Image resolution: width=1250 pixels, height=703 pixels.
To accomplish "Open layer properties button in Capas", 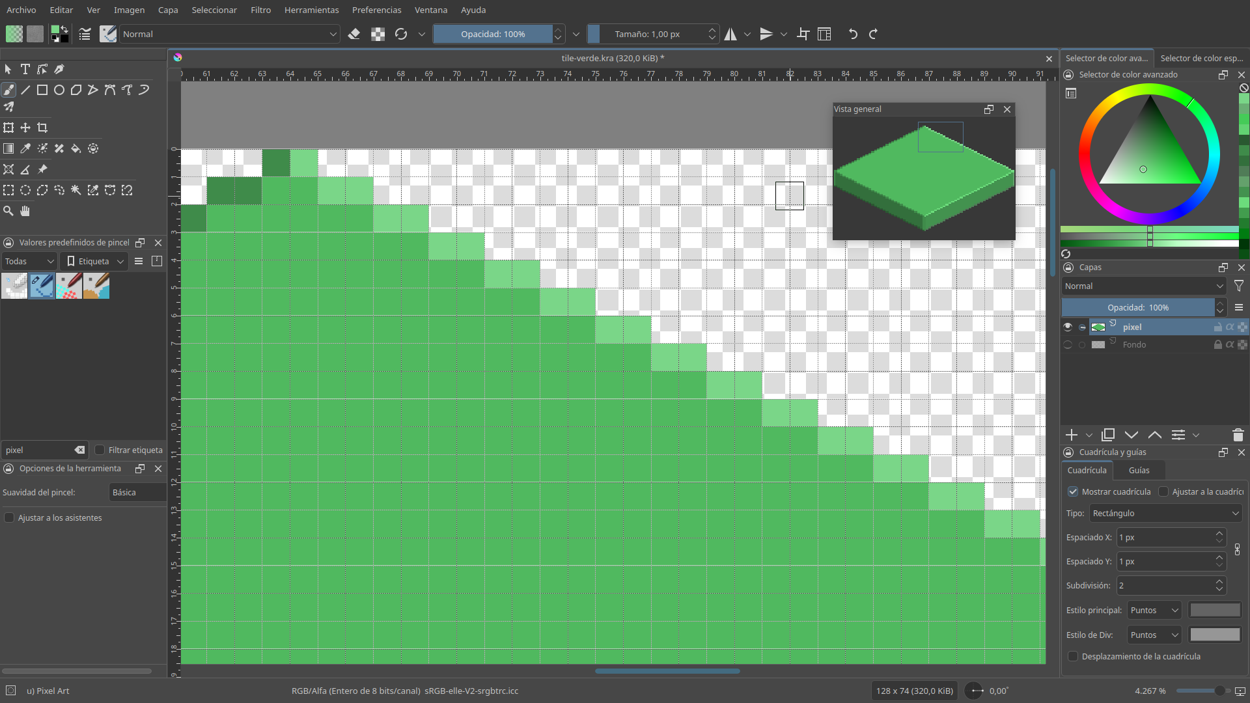I will (1178, 435).
